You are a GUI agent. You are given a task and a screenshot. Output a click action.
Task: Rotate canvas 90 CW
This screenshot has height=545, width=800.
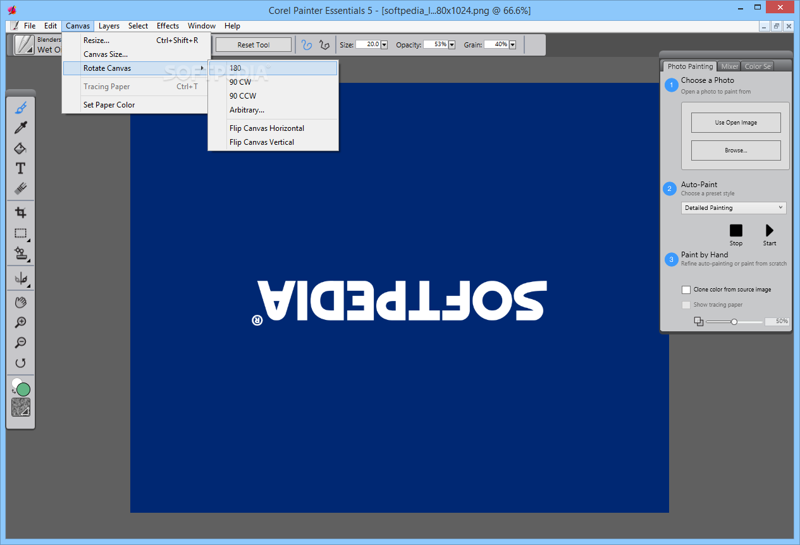pos(273,82)
